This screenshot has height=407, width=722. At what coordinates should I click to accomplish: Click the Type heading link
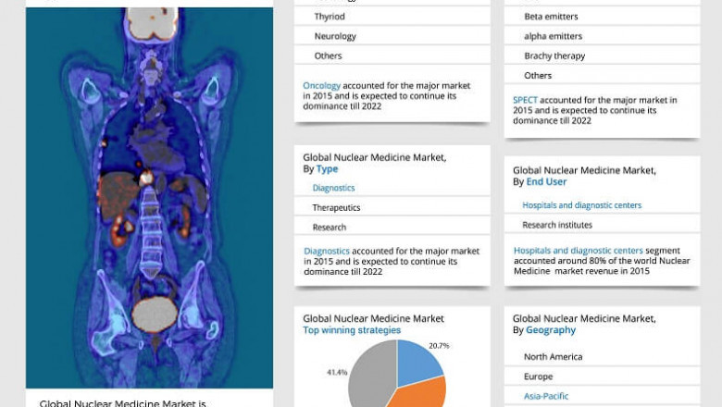[x=327, y=168]
